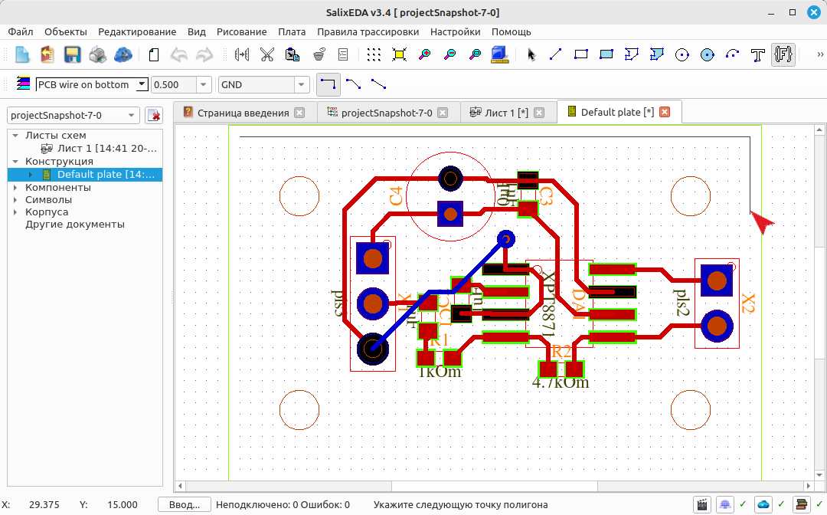Enable orthogonal corner wire mode
Viewport: 827px width, 515px height.
click(x=328, y=84)
